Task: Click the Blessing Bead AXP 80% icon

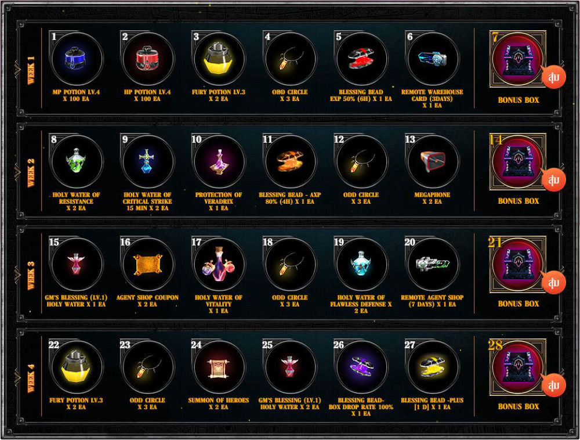Action: click(x=290, y=162)
